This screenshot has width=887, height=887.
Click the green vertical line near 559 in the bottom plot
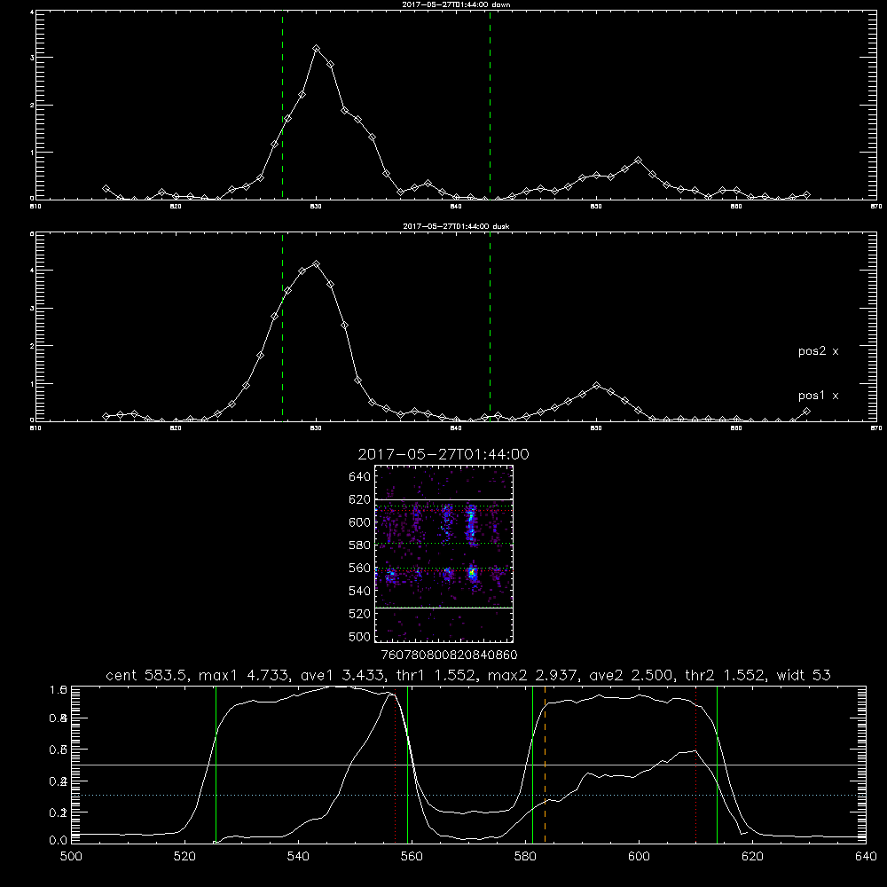click(408, 765)
